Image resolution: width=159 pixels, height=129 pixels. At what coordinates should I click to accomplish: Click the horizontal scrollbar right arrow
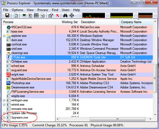[x=151, y=119]
